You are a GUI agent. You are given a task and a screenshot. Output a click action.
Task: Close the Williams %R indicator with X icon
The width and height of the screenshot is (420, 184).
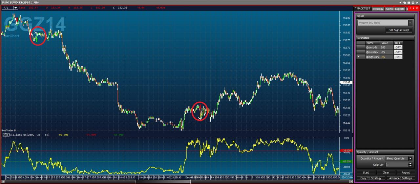pyautogui.click(x=4, y=135)
